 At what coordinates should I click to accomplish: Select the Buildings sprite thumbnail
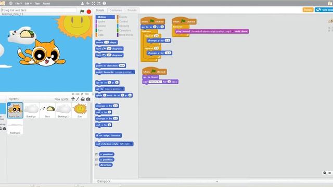[x=31, y=111]
